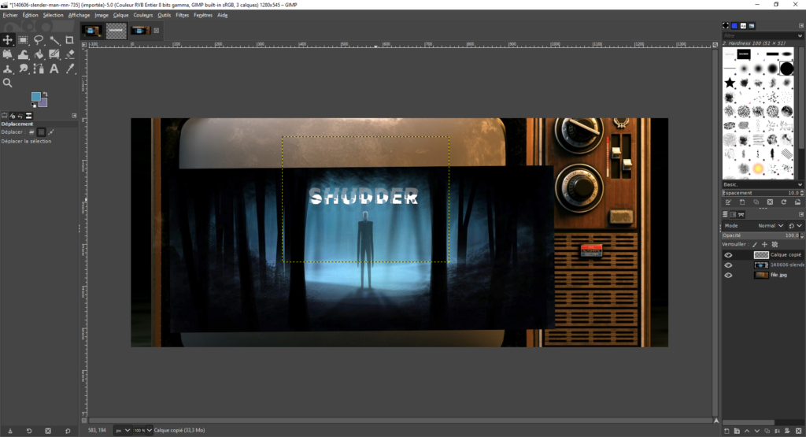Switch to the first image tab thumbnail
This screenshot has width=806, height=437.
91,31
